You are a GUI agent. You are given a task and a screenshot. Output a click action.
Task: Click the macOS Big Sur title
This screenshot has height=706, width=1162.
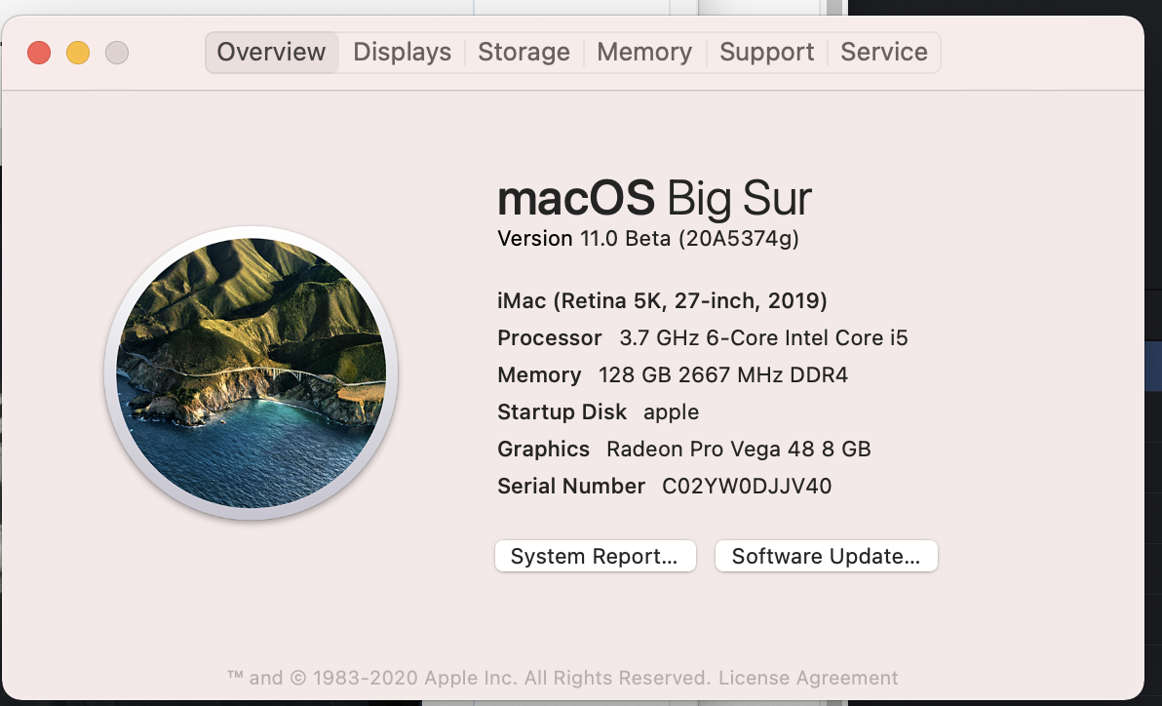point(654,198)
